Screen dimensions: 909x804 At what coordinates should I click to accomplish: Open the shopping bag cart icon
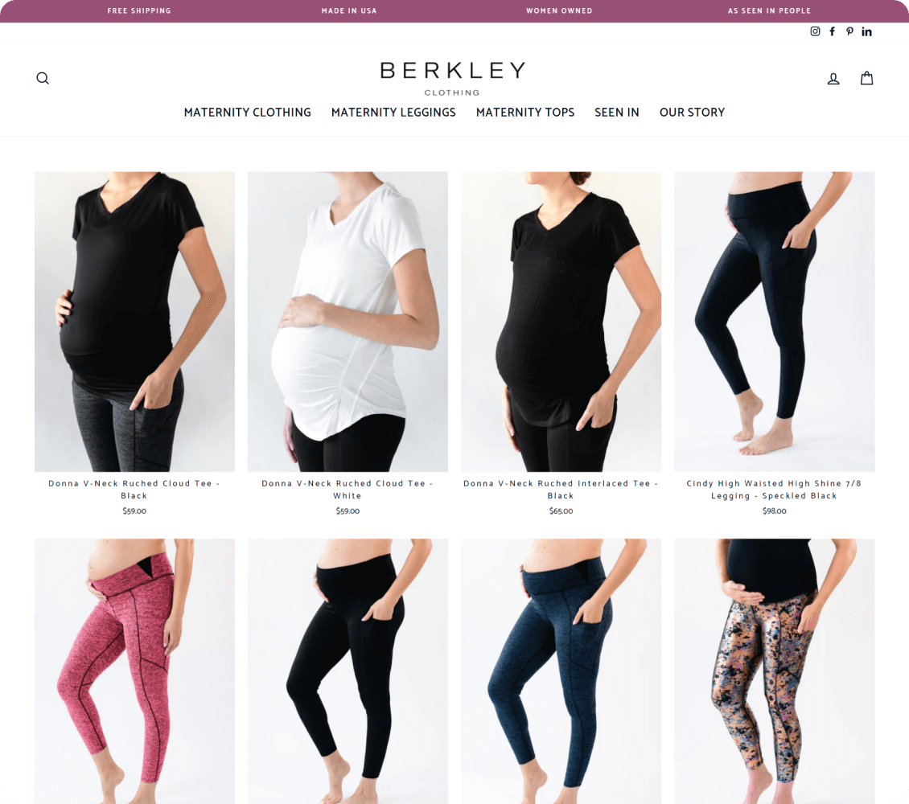click(x=866, y=78)
